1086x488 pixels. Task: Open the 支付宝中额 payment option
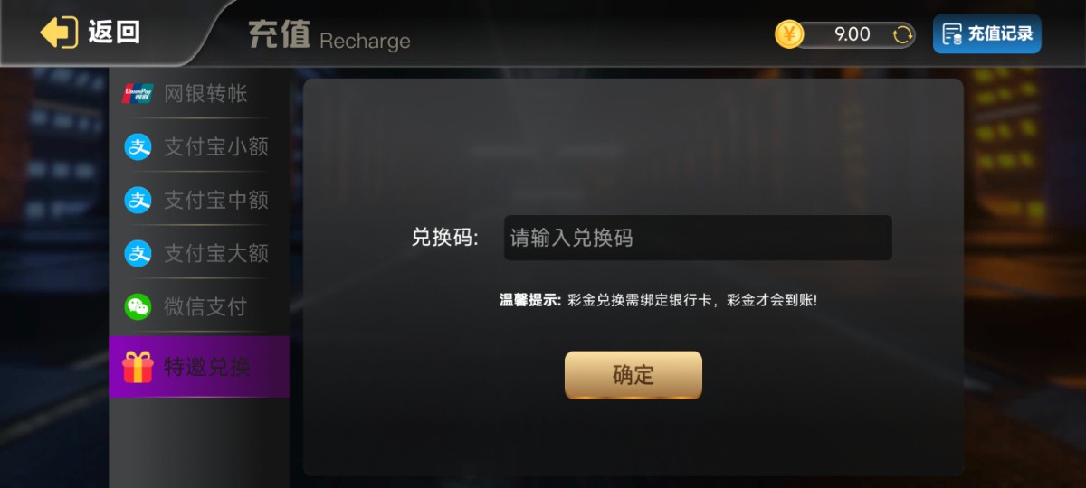(x=199, y=200)
